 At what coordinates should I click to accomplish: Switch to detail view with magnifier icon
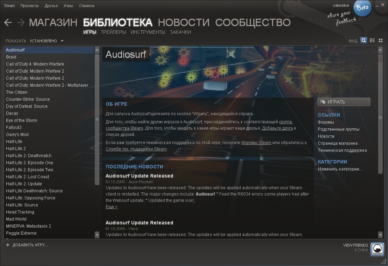tap(363, 41)
